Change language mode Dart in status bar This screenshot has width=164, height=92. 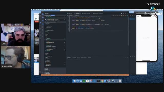[104, 75]
